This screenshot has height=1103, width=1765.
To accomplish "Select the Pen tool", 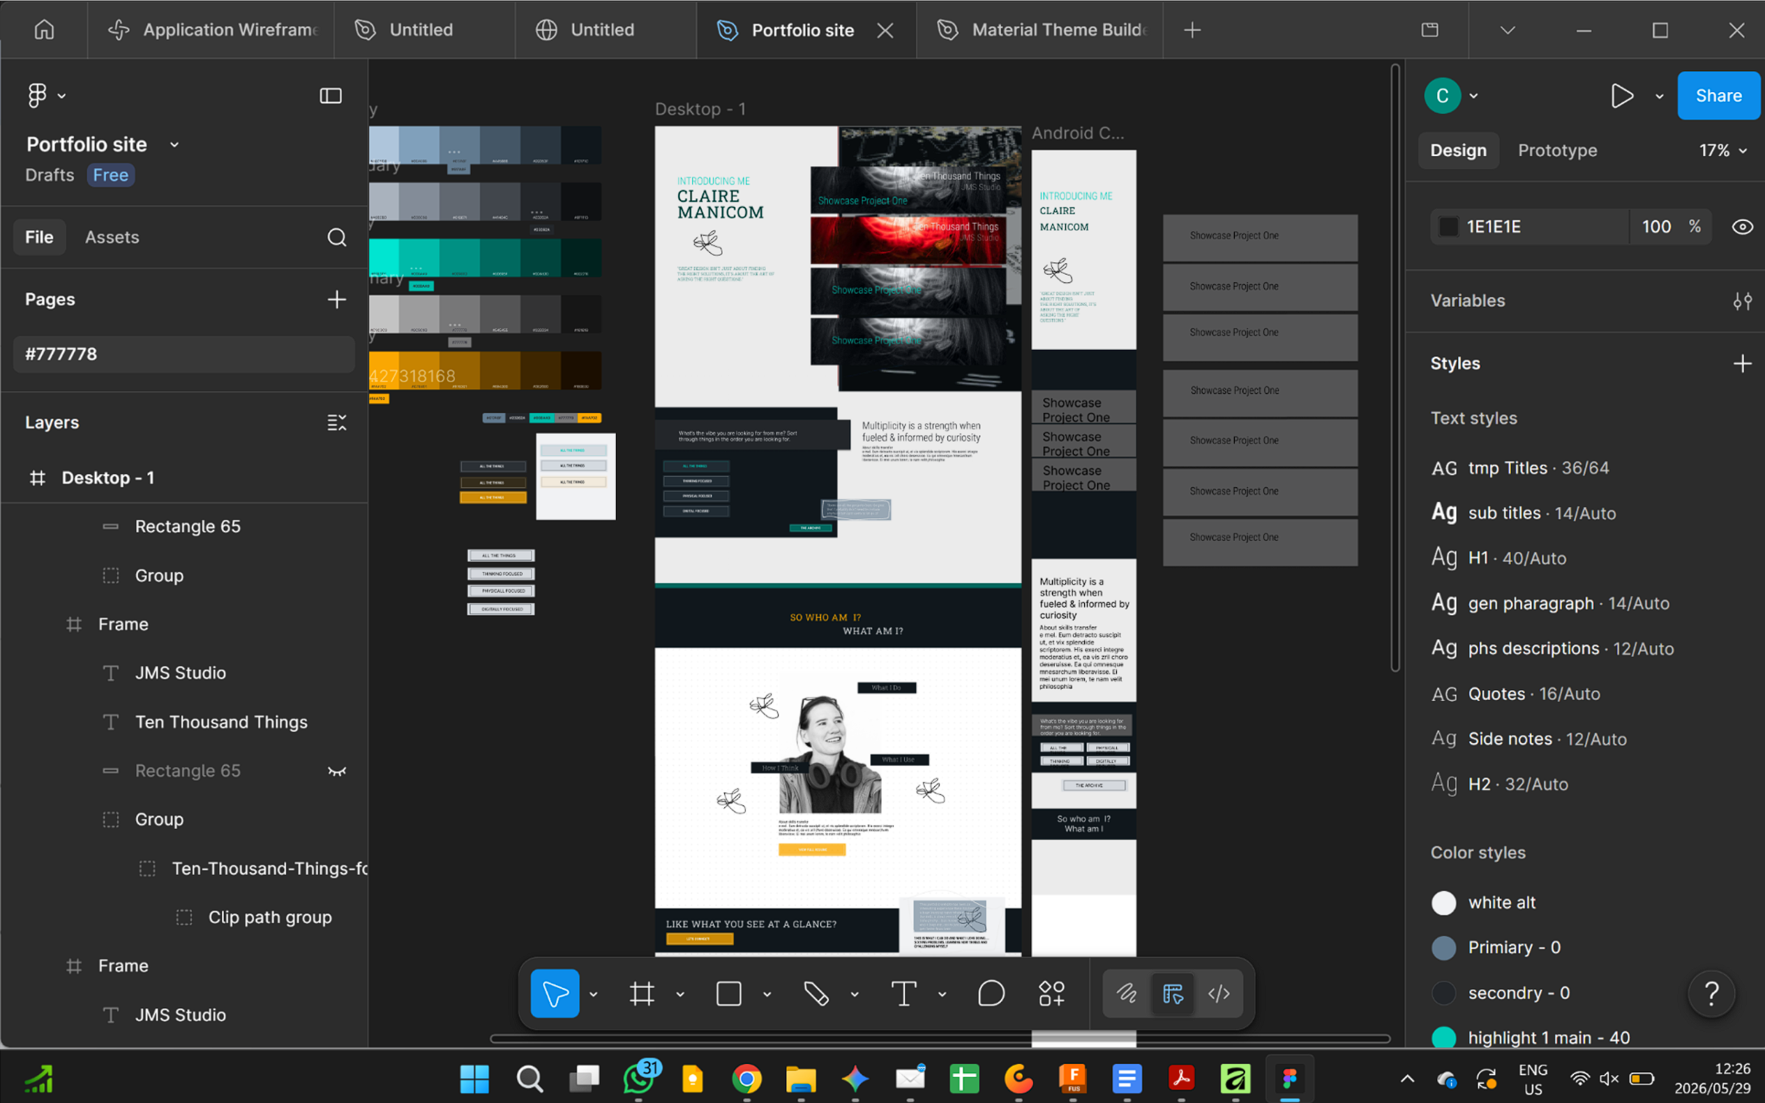I will click(x=816, y=994).
